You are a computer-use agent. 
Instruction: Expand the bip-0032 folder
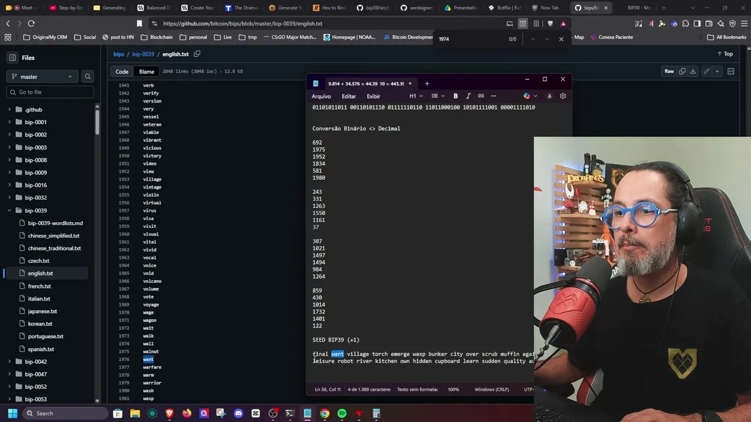(9, 198)
